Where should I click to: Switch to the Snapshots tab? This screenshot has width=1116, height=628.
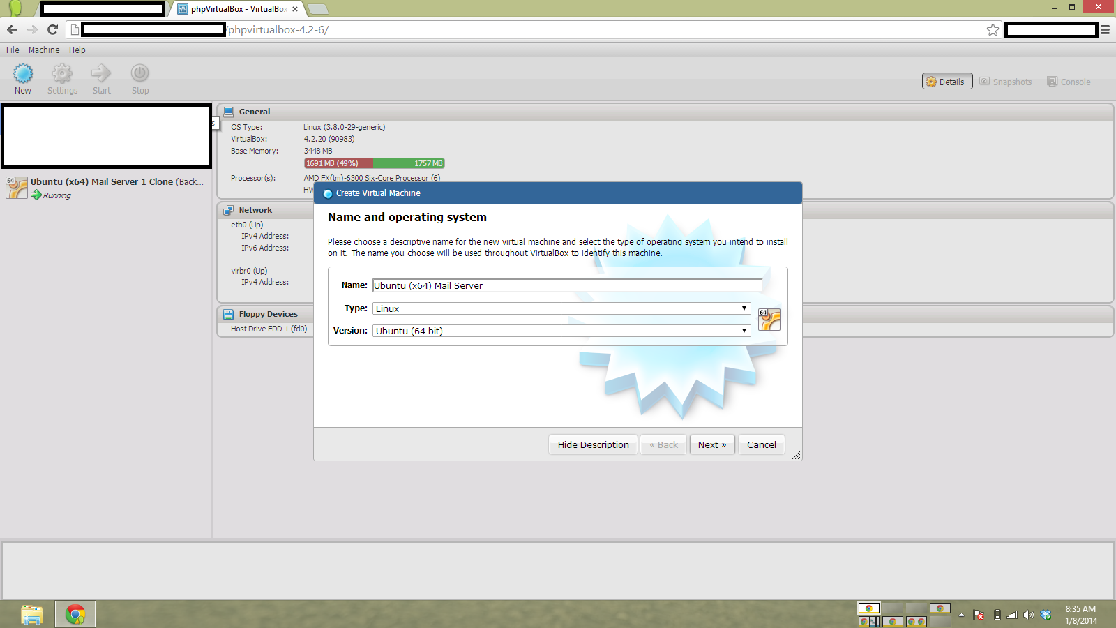1006,82
